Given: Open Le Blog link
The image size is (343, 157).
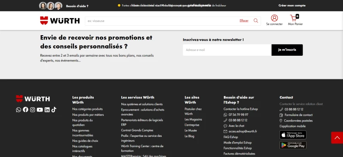Looking at the screenshot, I should (190, 136).
